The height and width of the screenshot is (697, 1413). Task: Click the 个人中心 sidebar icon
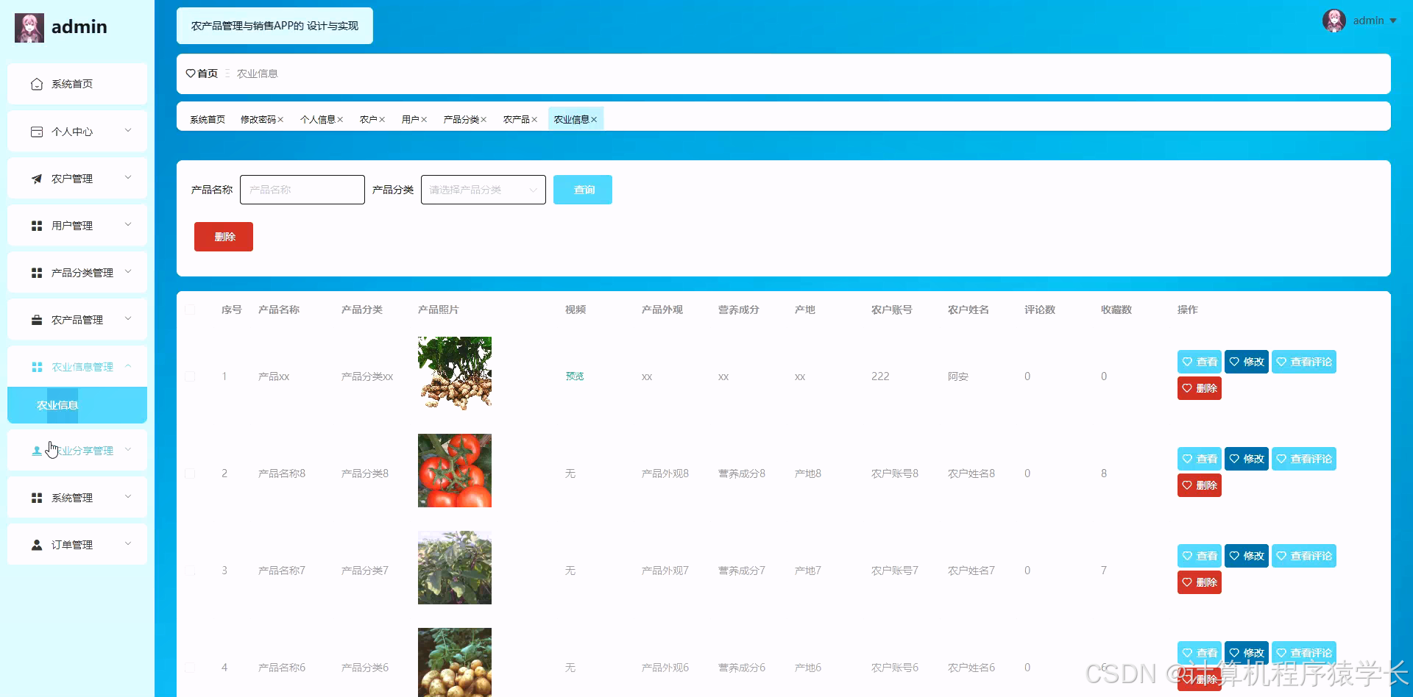click(x=37, y=132)
